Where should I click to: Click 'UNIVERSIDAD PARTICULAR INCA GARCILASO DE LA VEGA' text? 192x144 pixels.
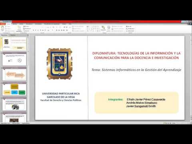point(61,95)
